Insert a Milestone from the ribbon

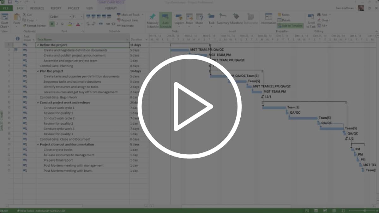point(236,17)
